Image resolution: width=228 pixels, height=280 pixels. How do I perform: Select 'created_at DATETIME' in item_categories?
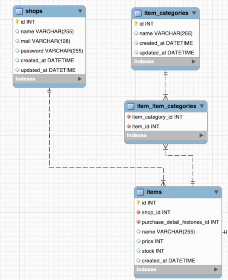tap(165, 43)
